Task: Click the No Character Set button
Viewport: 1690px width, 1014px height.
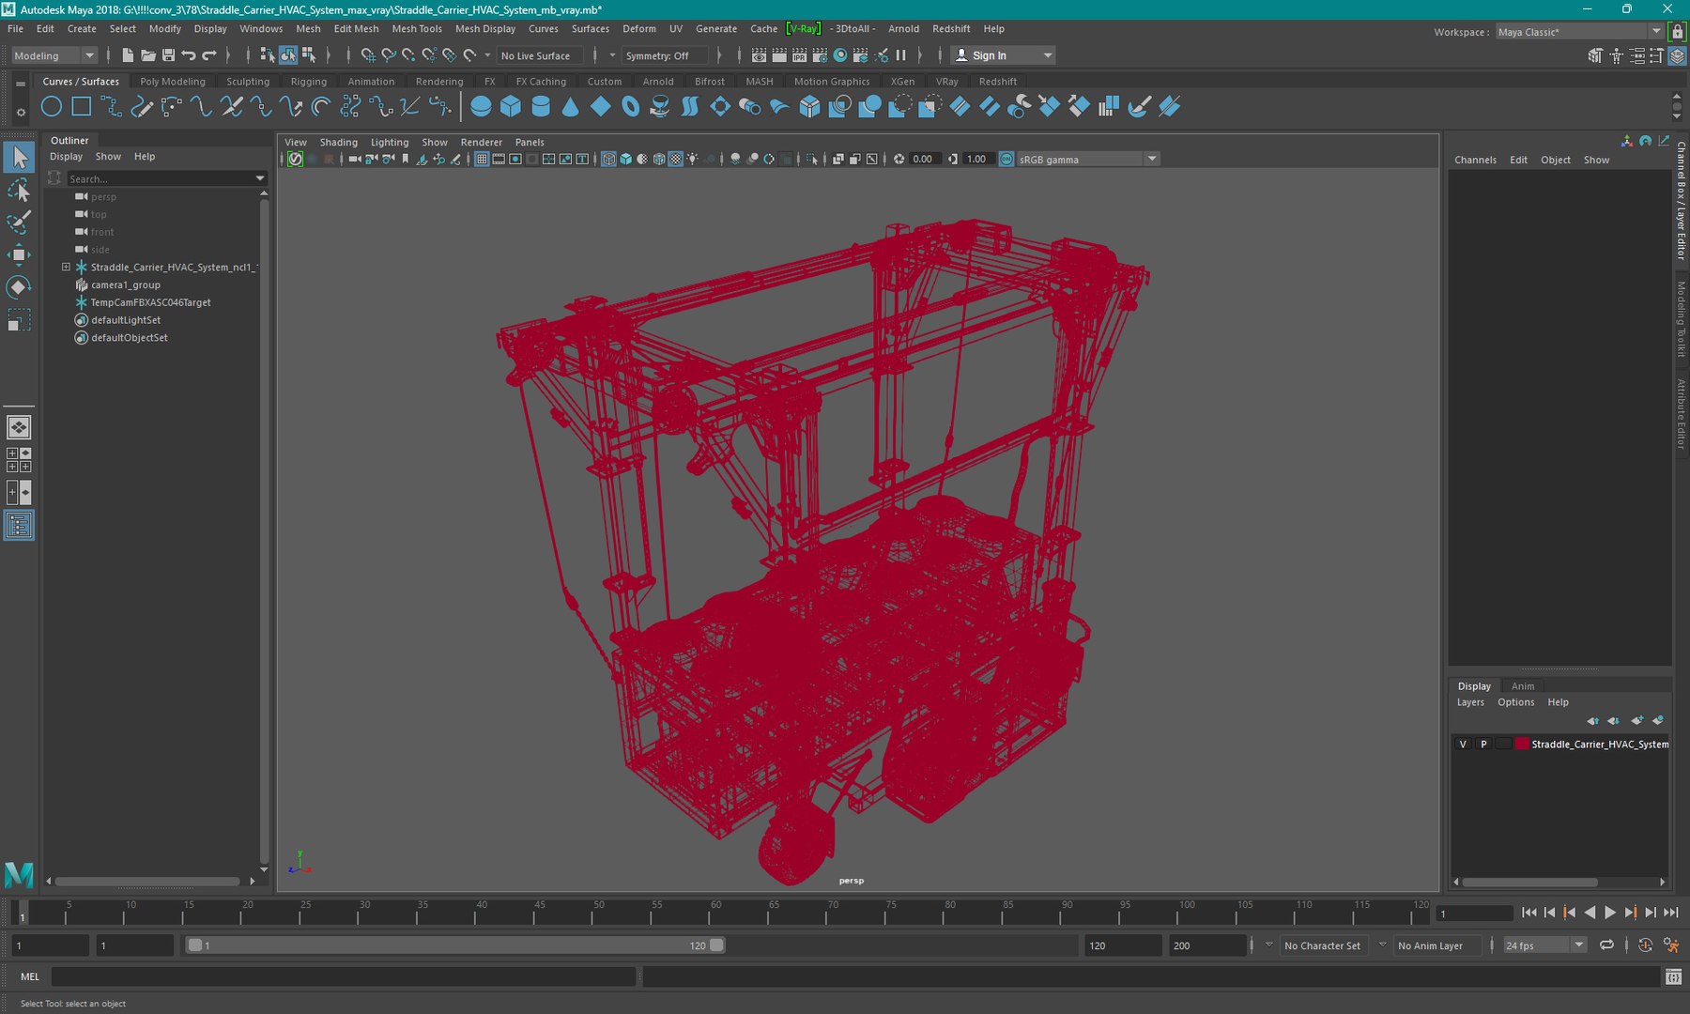Action: pos(1322,945)
